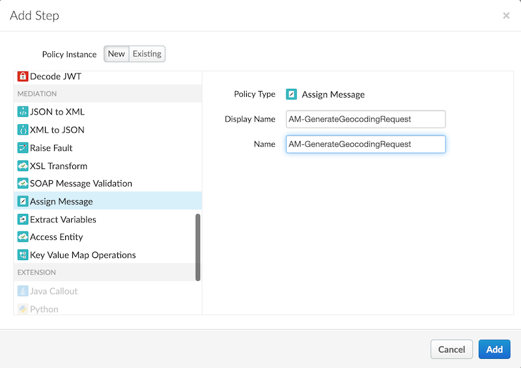521x368 pixels.
Task: Click the XML to JSON policy icon
Action: click(23, 130)
